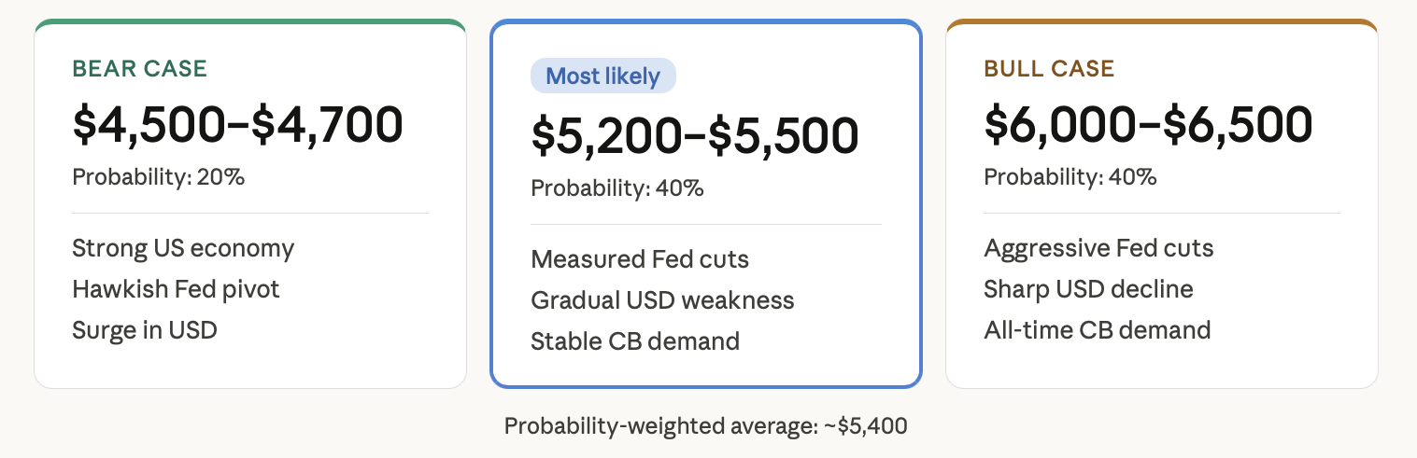Click the $6,000–$6,500 price range
Screen dimensions: 1417x458
(1148, 124)
